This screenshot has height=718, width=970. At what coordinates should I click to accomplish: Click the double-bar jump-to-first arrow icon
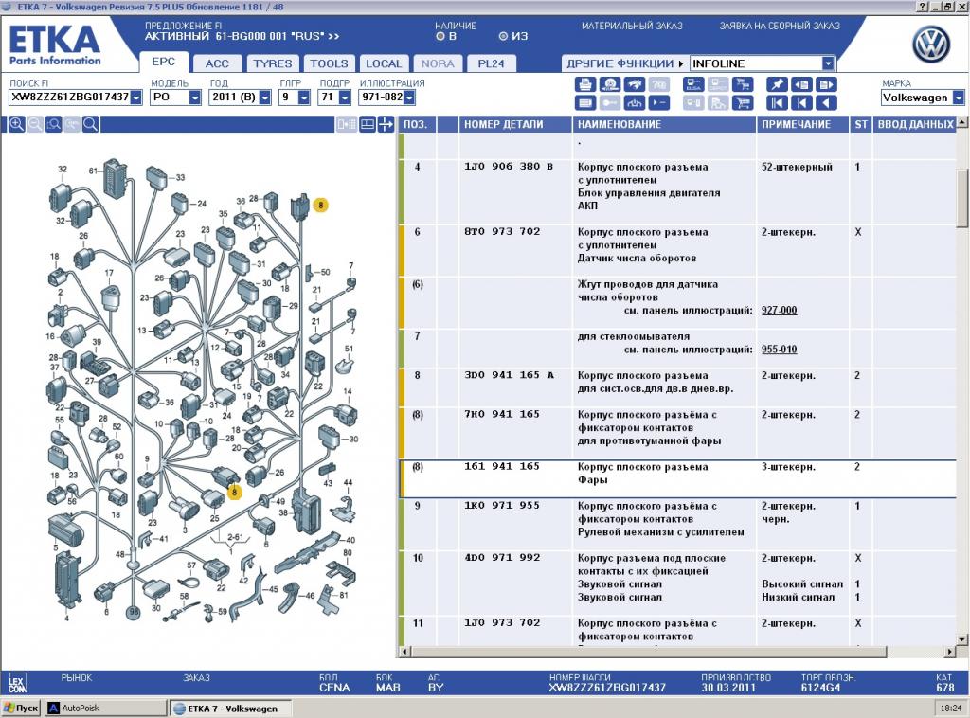pos(777,102)
